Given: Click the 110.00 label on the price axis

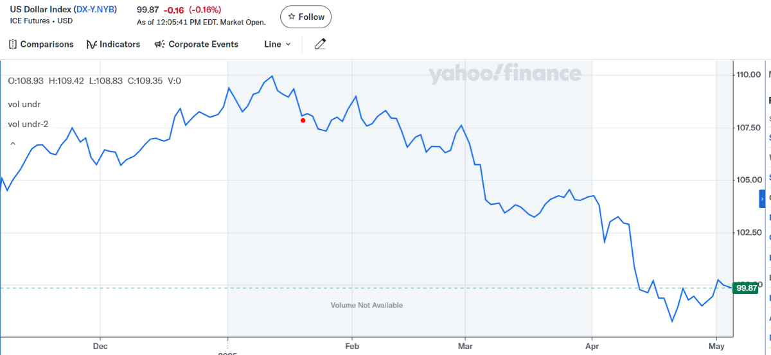Looking at the screenshot, I should [749, 74].
